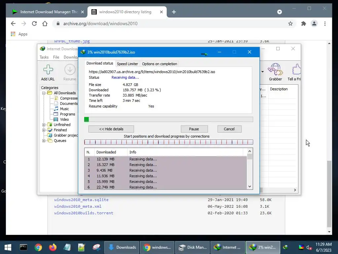Select connection row 1 with 12.139 MB
338x254 pixels.
point(166,159)
